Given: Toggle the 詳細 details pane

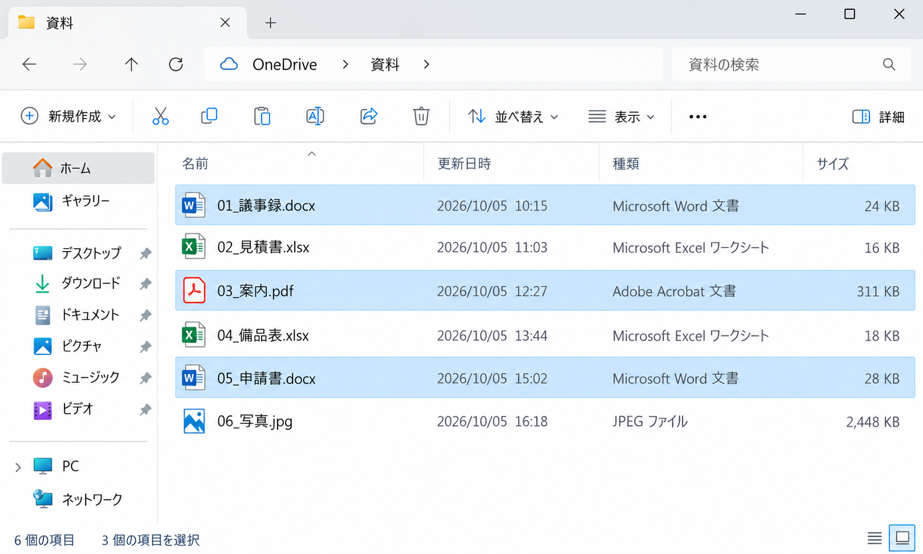Looking at the screenshot, I should (878, 117).
